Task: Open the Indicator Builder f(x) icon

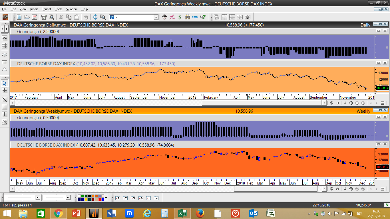Action: click(x=172, y=17)
